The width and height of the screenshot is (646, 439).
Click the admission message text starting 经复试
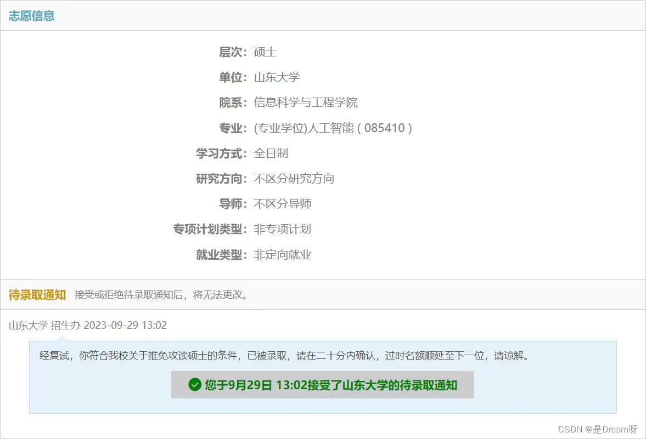[284, 356]
